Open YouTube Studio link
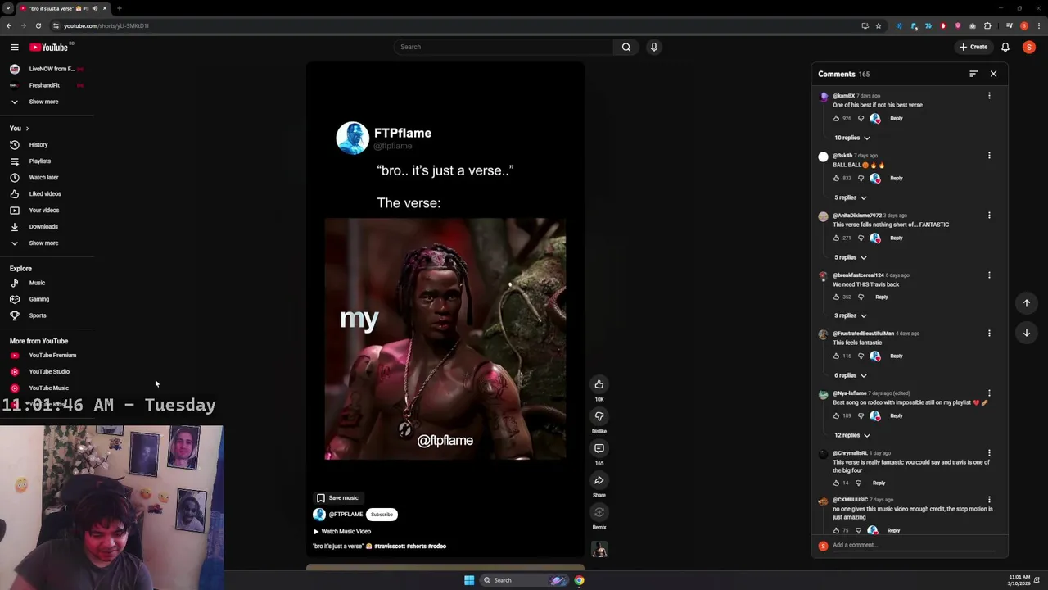This screenshot has width=1048, height=590. pos(49,372)
